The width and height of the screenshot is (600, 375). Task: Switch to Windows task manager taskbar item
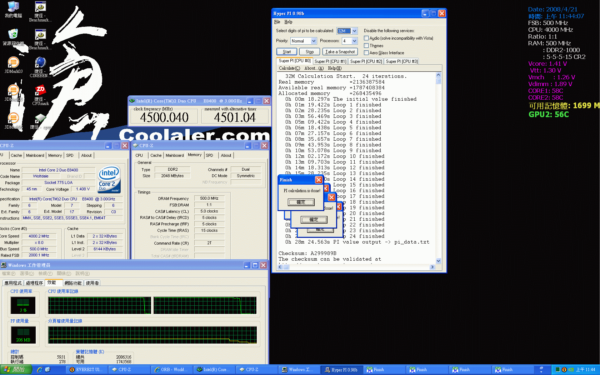pyautogui.click(x=299, y=370)
